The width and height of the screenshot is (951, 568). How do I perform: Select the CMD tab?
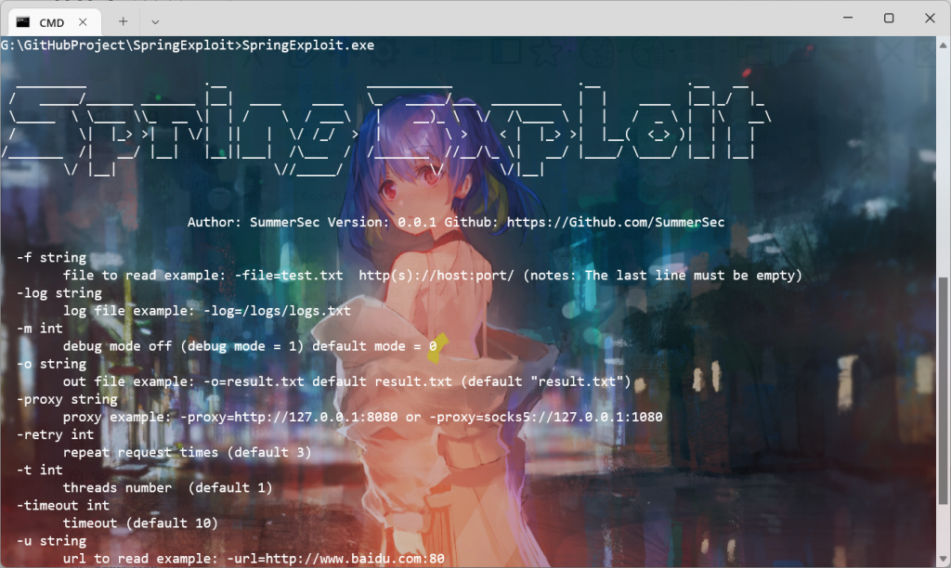click(55, 22)
